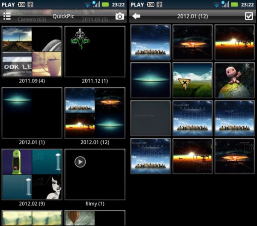The image size is (257, 226).
Task: Open the list menu icon in QuickPic
Action: [7, 16]
